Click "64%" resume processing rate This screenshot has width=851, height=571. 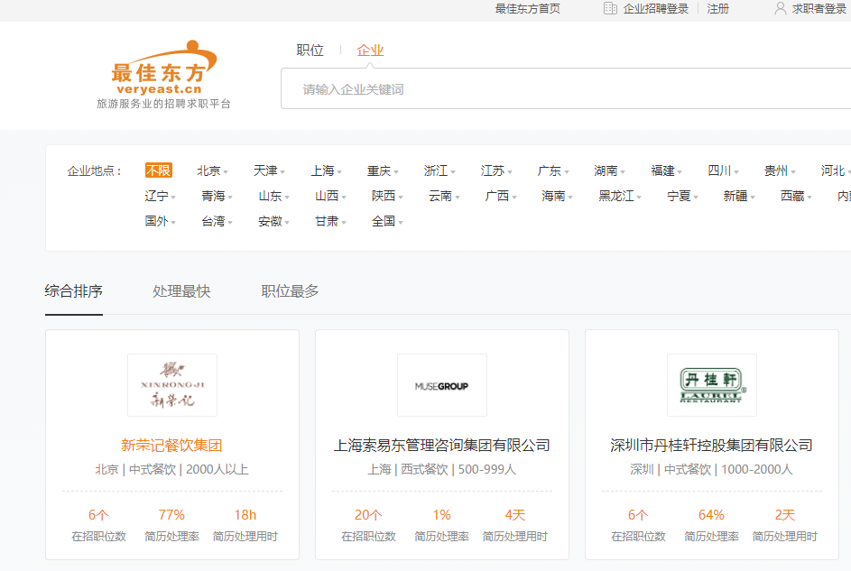(x=711, y=514)
